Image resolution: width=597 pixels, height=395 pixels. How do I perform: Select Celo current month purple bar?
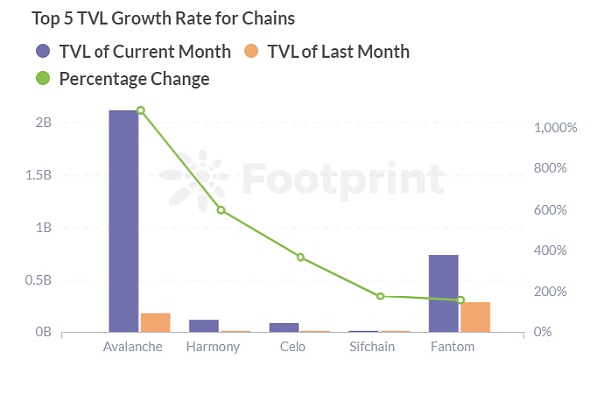284,327
